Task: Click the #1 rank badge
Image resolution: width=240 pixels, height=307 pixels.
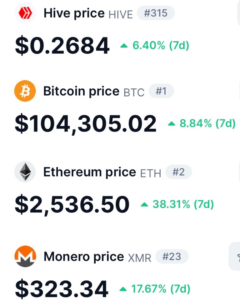Action: tap(161, 91)
